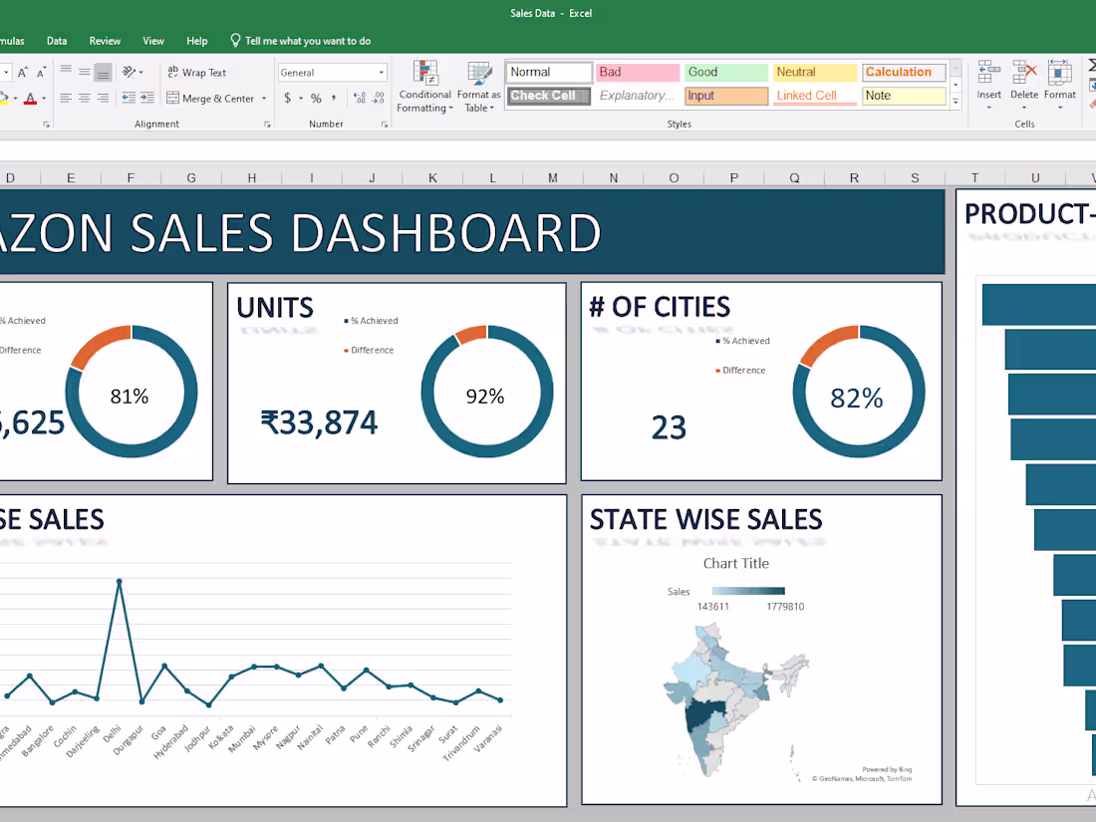This screenshot has height=822, width=1096.
Task: Expand the Merge & Center dropdown arrow
Action: (x=264, y=98)
